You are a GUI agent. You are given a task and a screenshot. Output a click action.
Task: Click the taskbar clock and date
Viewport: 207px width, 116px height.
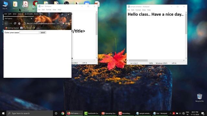coord(195,113)
